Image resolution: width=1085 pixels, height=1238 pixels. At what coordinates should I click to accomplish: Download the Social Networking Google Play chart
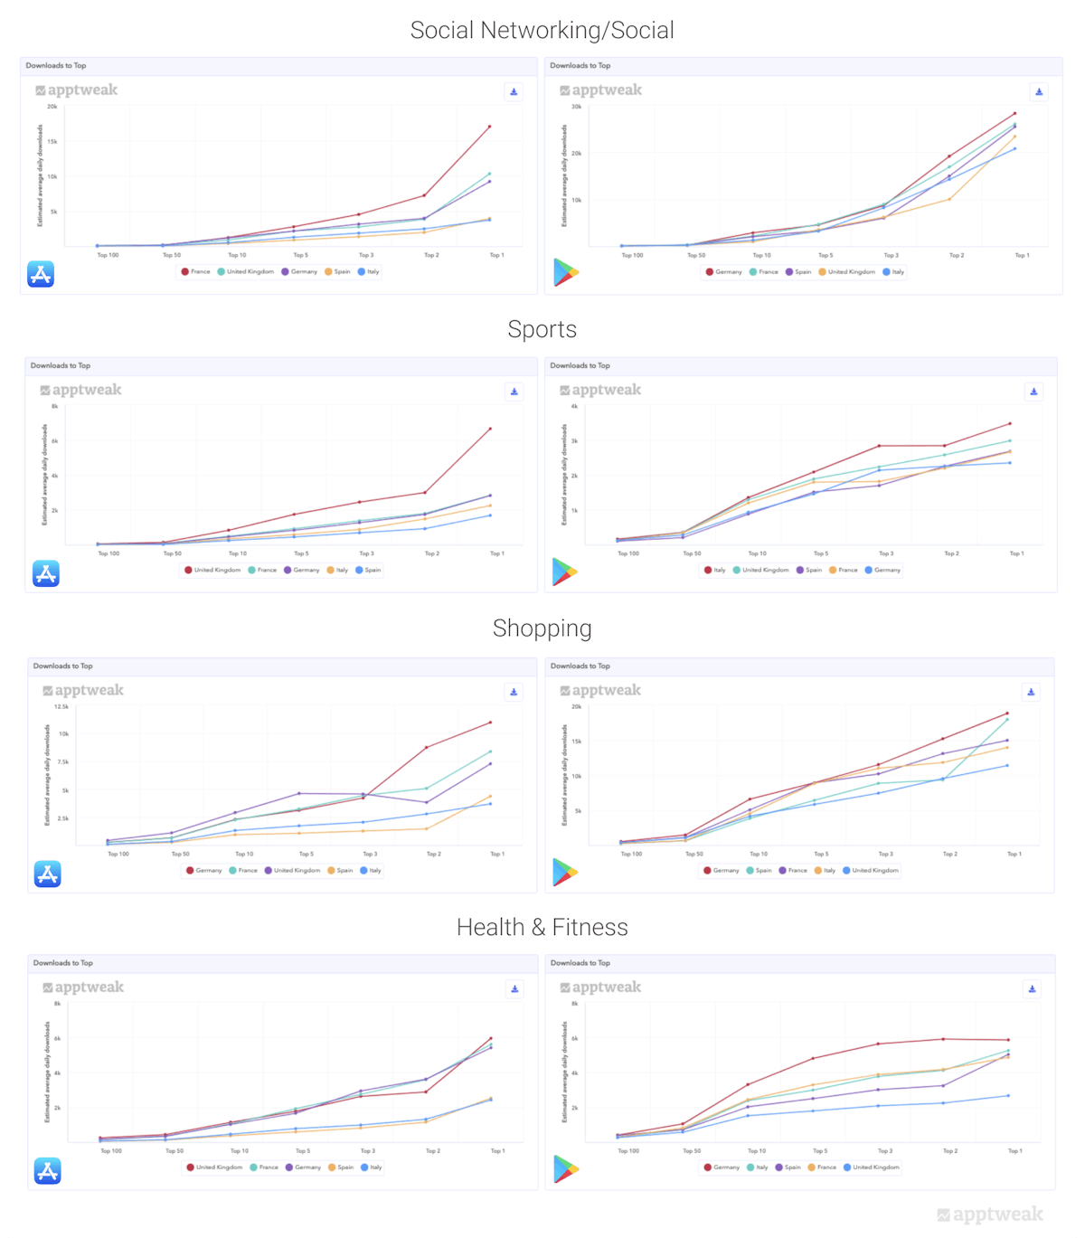[x=1039, y=92]
